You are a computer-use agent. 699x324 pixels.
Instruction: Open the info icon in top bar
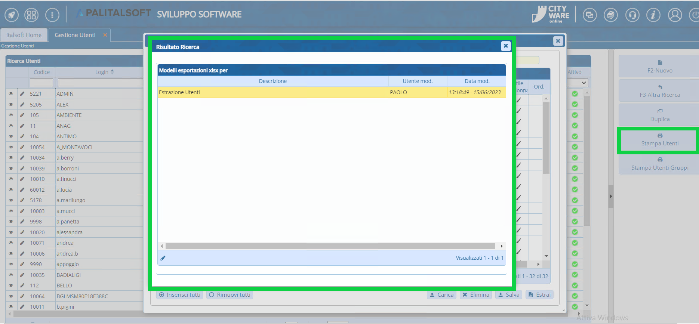pyautogui.click(x=653, y=15)
